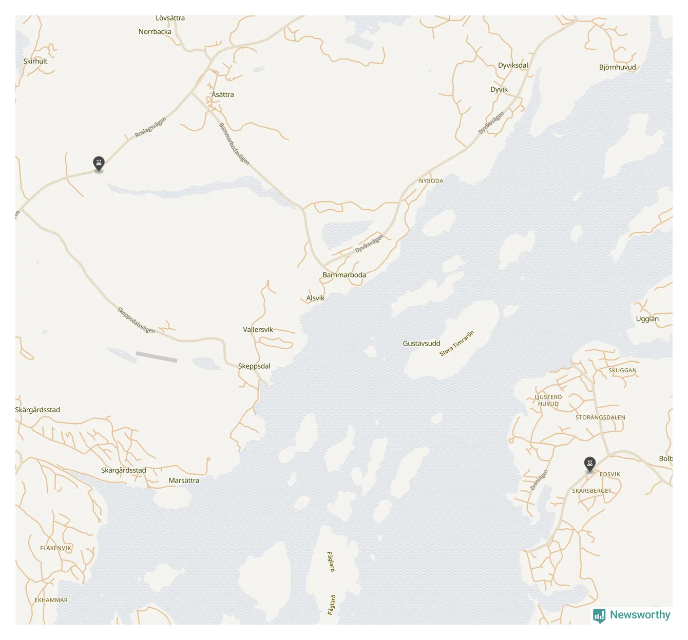Click the gray airstrip near Skeppsdalsvägen
688x640 pixels.
tap(157, 357)
